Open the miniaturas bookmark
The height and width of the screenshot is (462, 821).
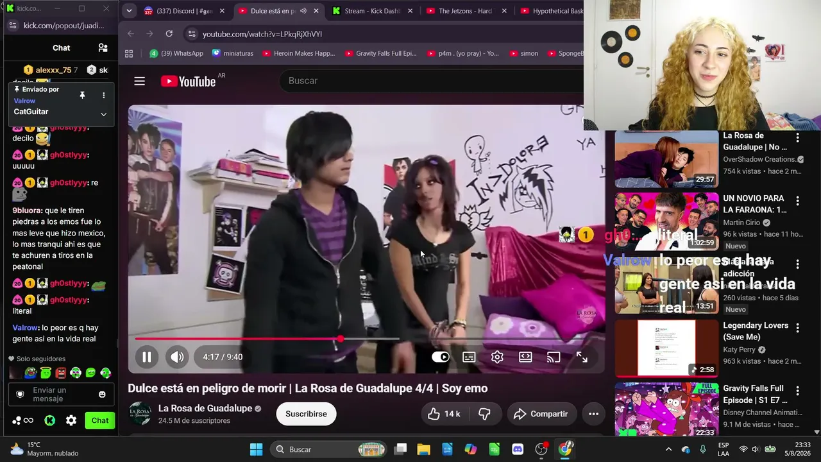(x=232, y=54)
